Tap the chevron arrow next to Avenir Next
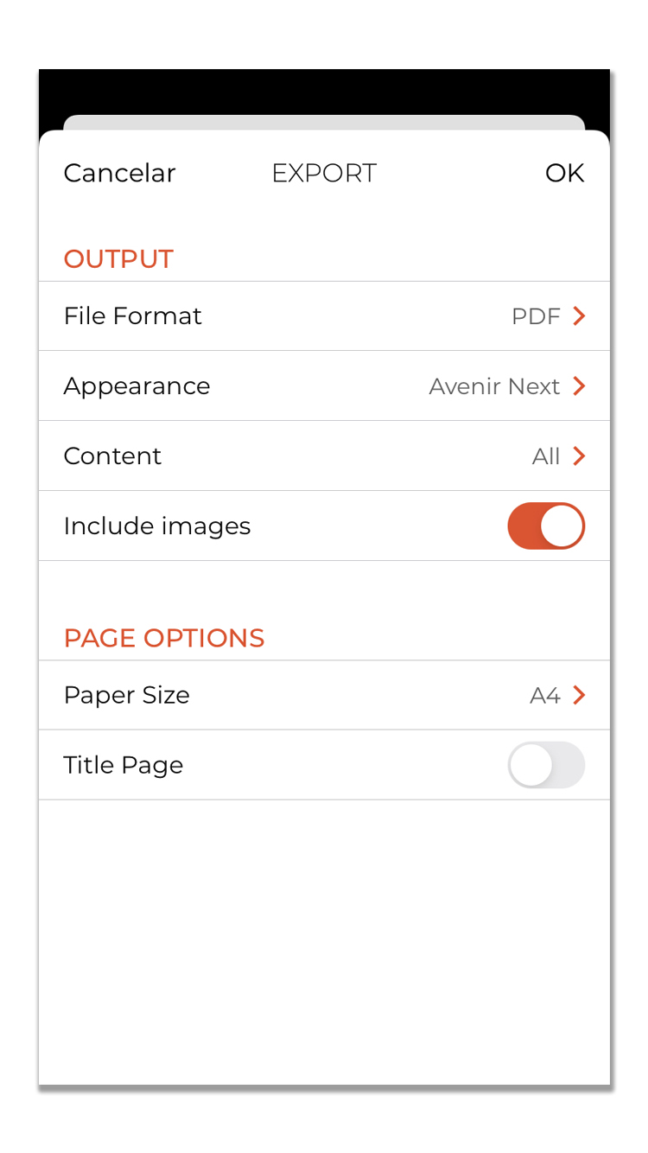Image resolution: width=648 pixels, height=1153 pixels. 579,386
